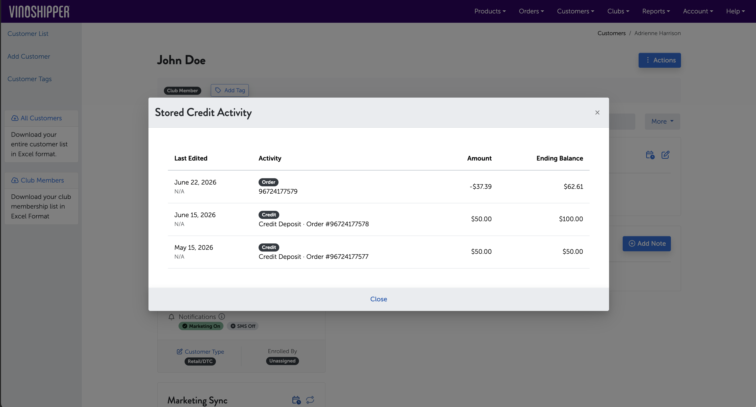
Task: Click the $100.00 ending balance
Action: 571,219
